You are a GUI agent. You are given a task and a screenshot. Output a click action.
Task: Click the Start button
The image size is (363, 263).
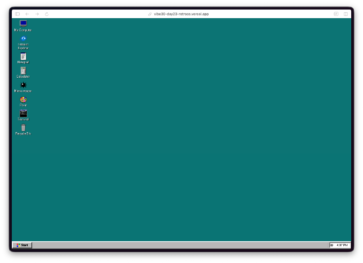pos(23,245)
